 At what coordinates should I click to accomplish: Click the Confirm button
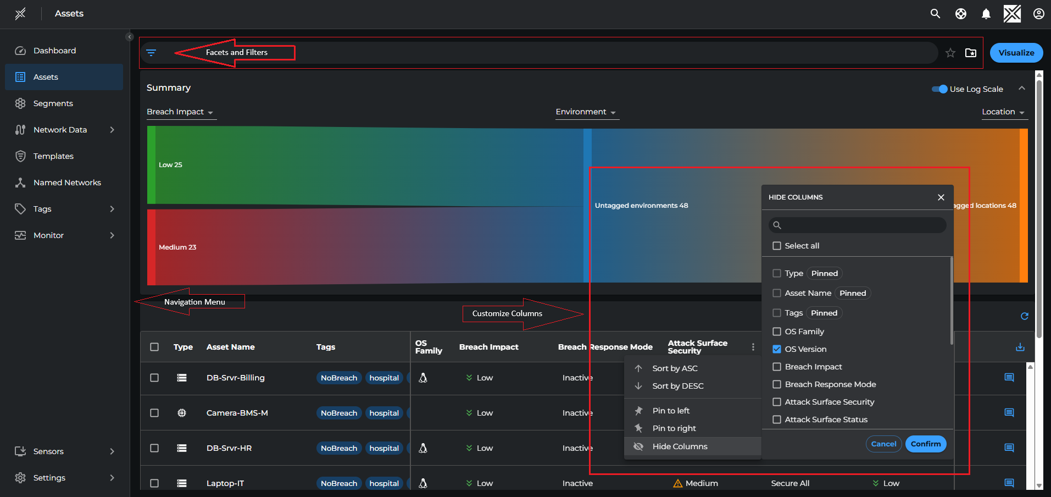[925, 444]
